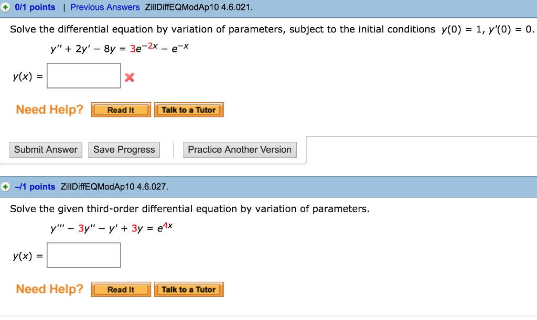Click the 0/1 points score label
537x320 pixels.
(35, 7)
